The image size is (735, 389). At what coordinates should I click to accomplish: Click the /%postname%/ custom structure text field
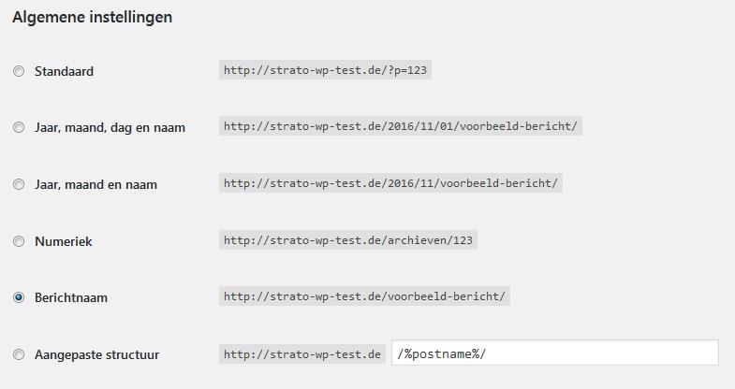(554, 353)
